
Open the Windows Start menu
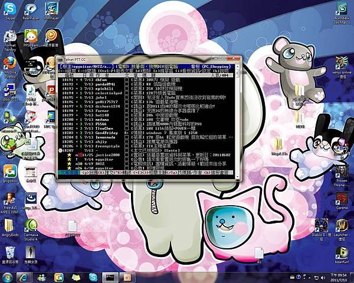point(7,278)
